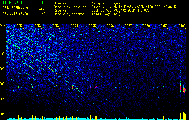Click the Receiving Location label
Screen dimensions: 189x120
coord(70,7)
